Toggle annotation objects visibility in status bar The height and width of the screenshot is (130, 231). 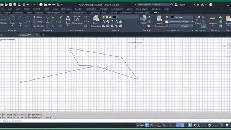click(x=190, y=125)
